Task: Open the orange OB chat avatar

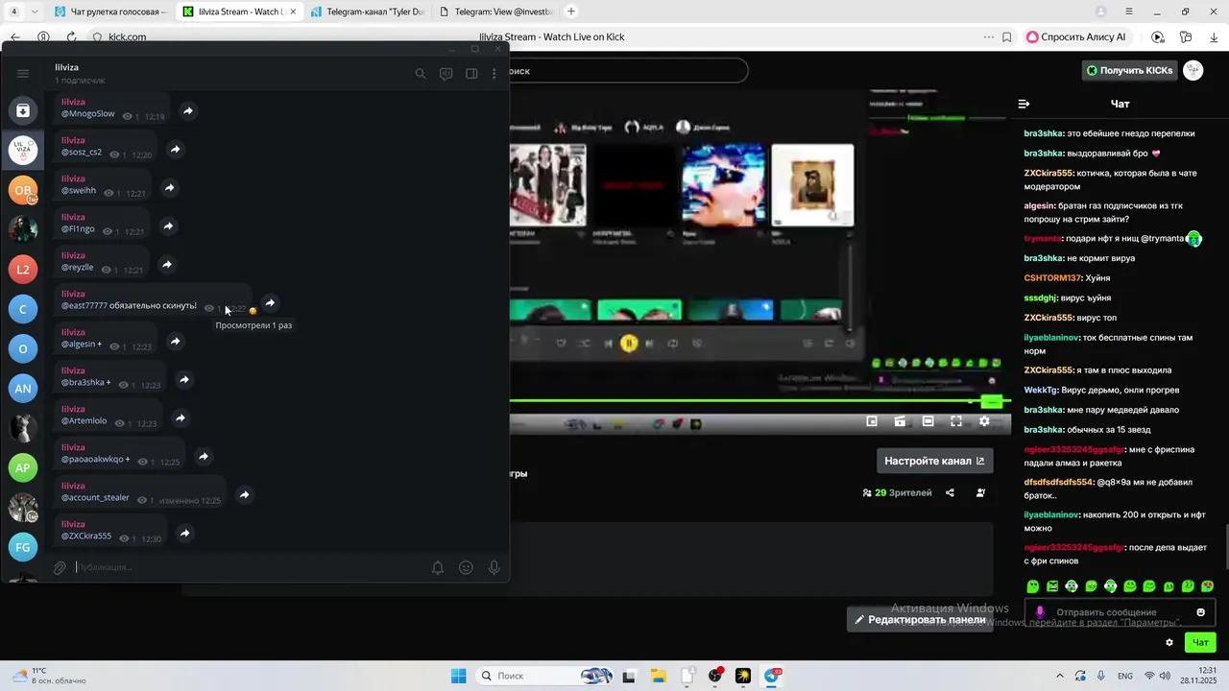Action: pos(23,190)
